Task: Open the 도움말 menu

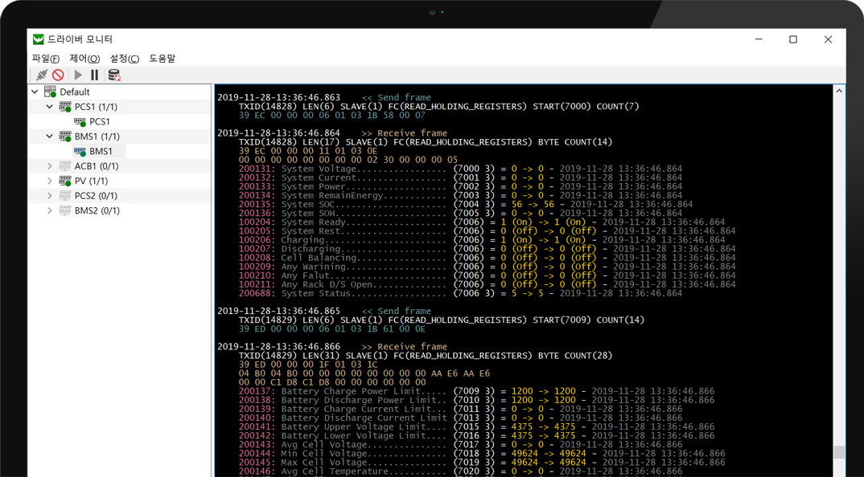Action: (162, 59)
